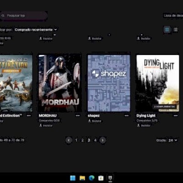Click Dying Light Conquistas achievements text
The width and height of the screenshot is (183, 183).
pos(147,120)
